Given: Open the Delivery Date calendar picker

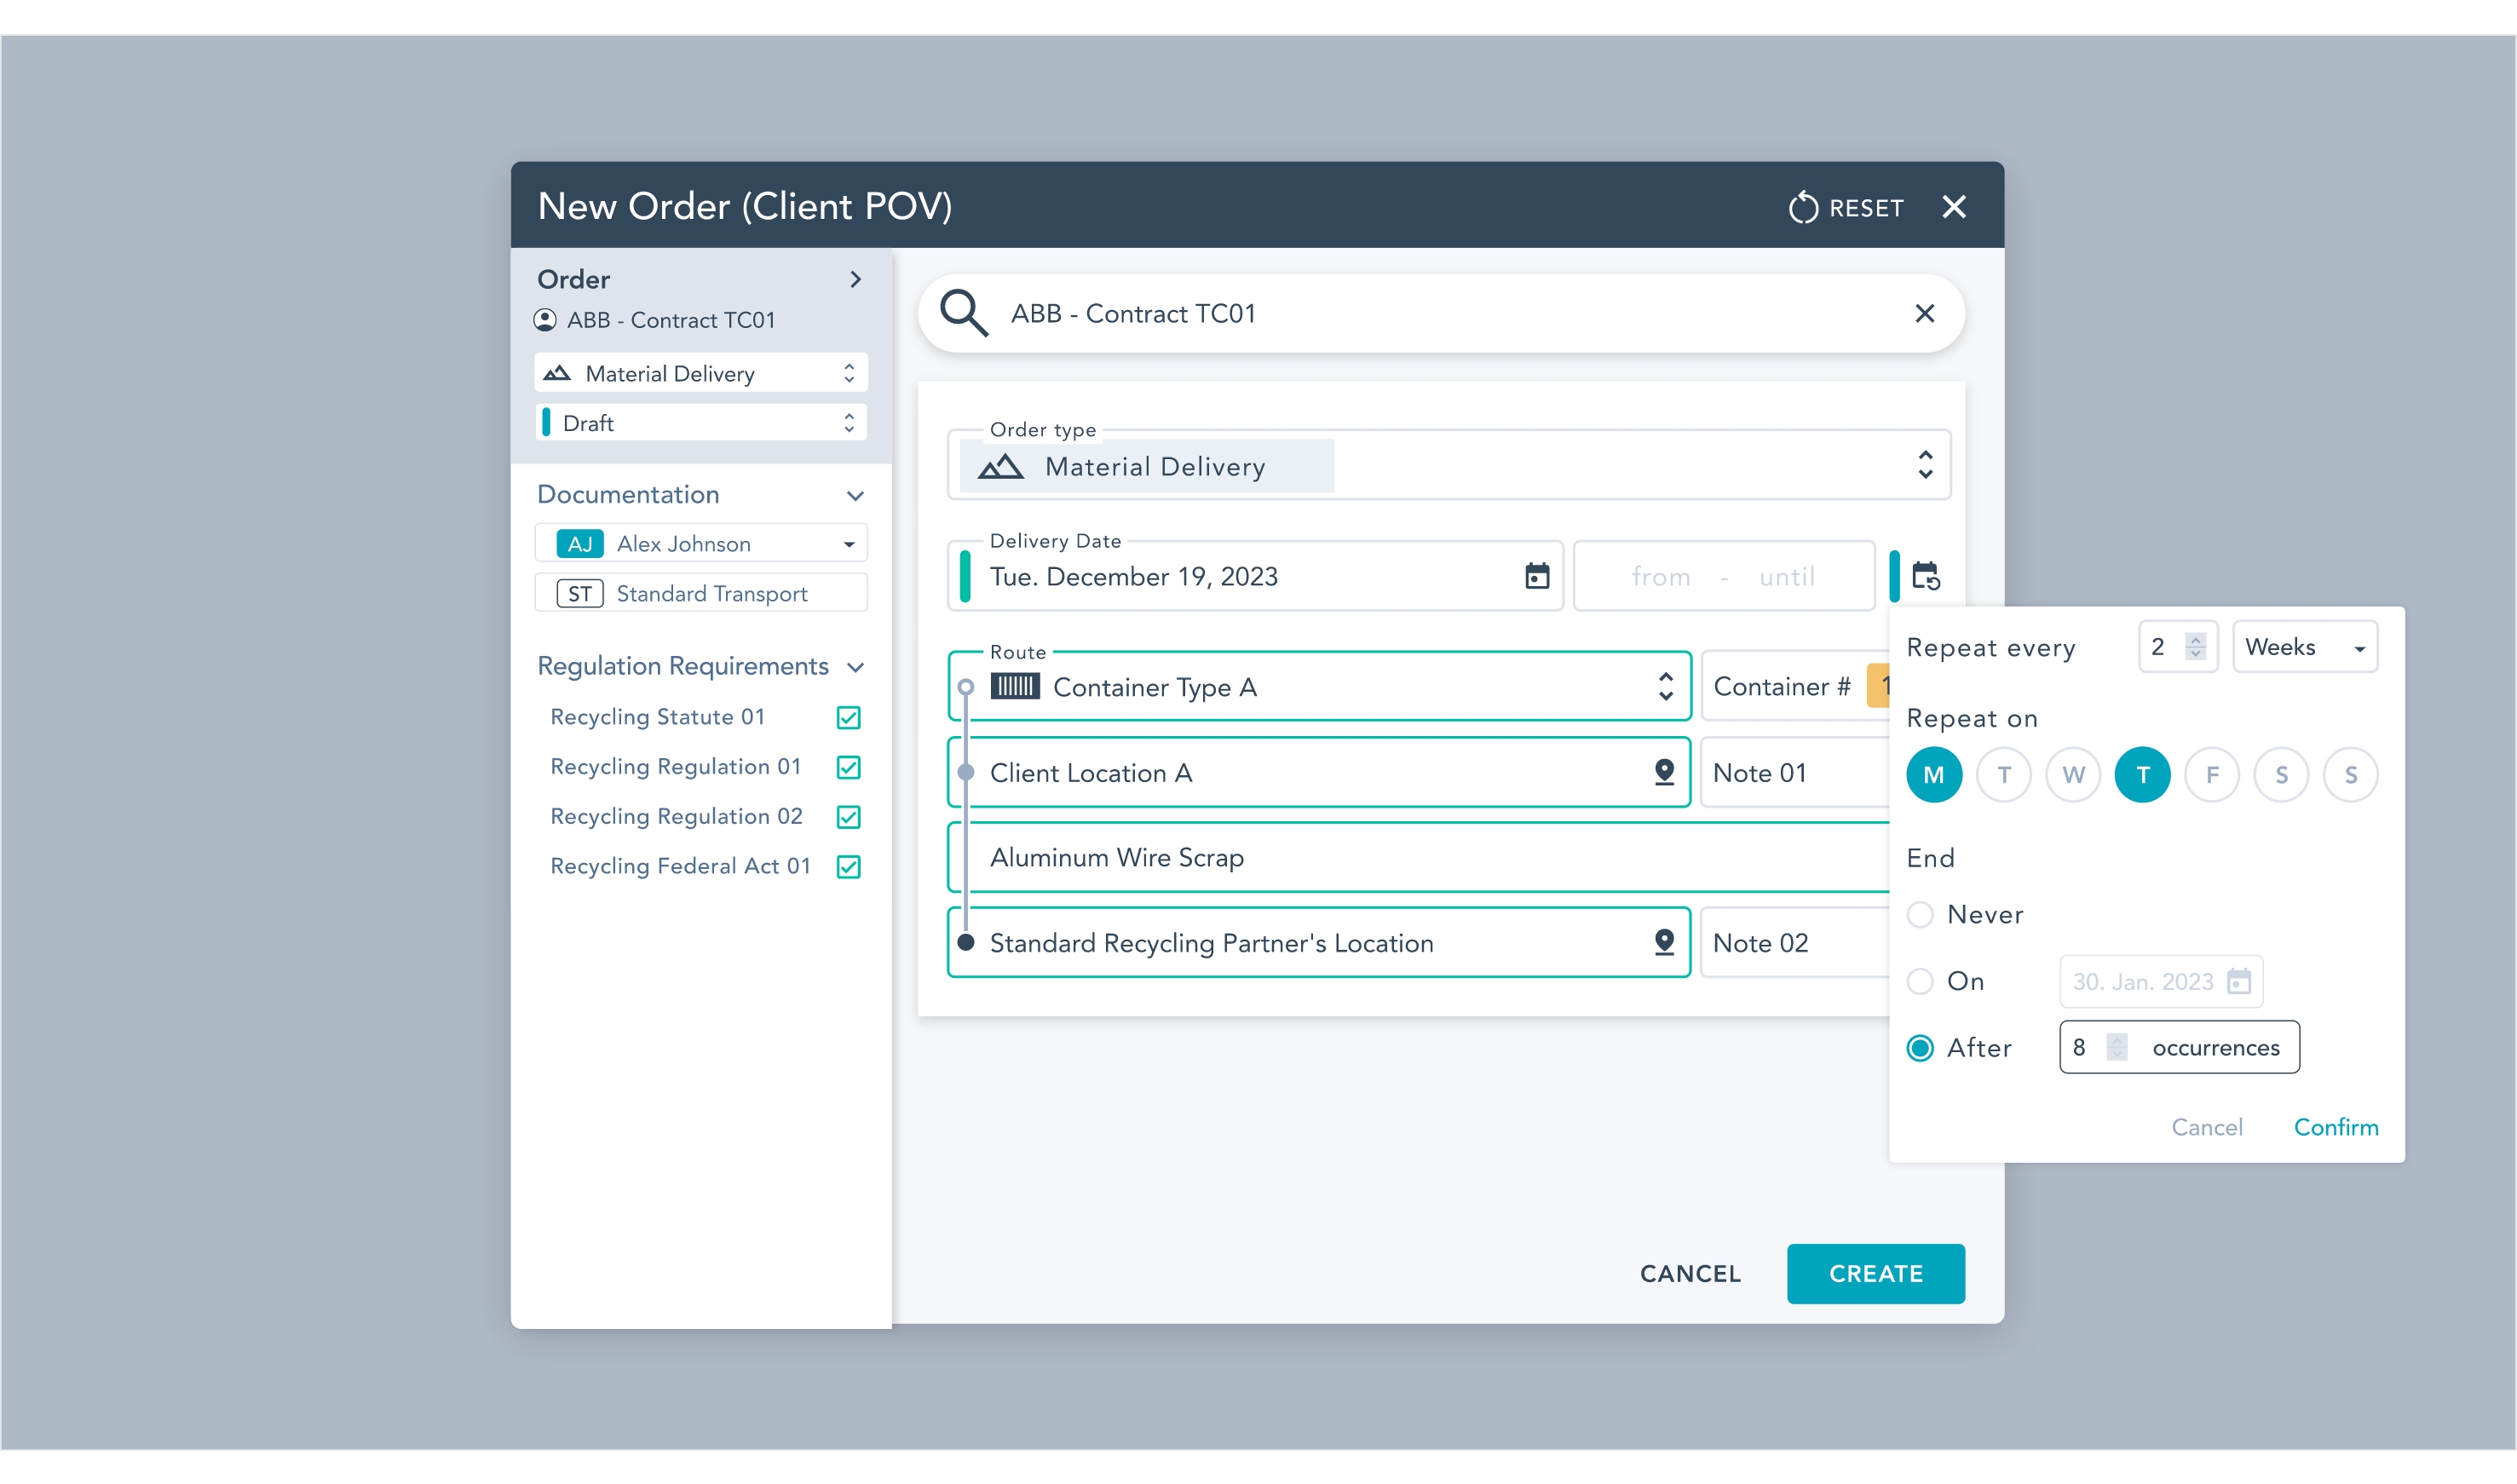Looking at the screenshot, I should 1536,576.
